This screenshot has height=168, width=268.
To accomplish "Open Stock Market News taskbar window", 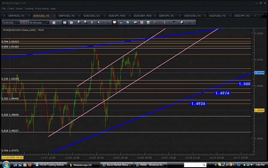I will tap(117, 165).
